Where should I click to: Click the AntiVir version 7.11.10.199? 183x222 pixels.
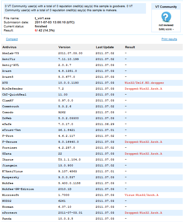click(x=68, y=59)
